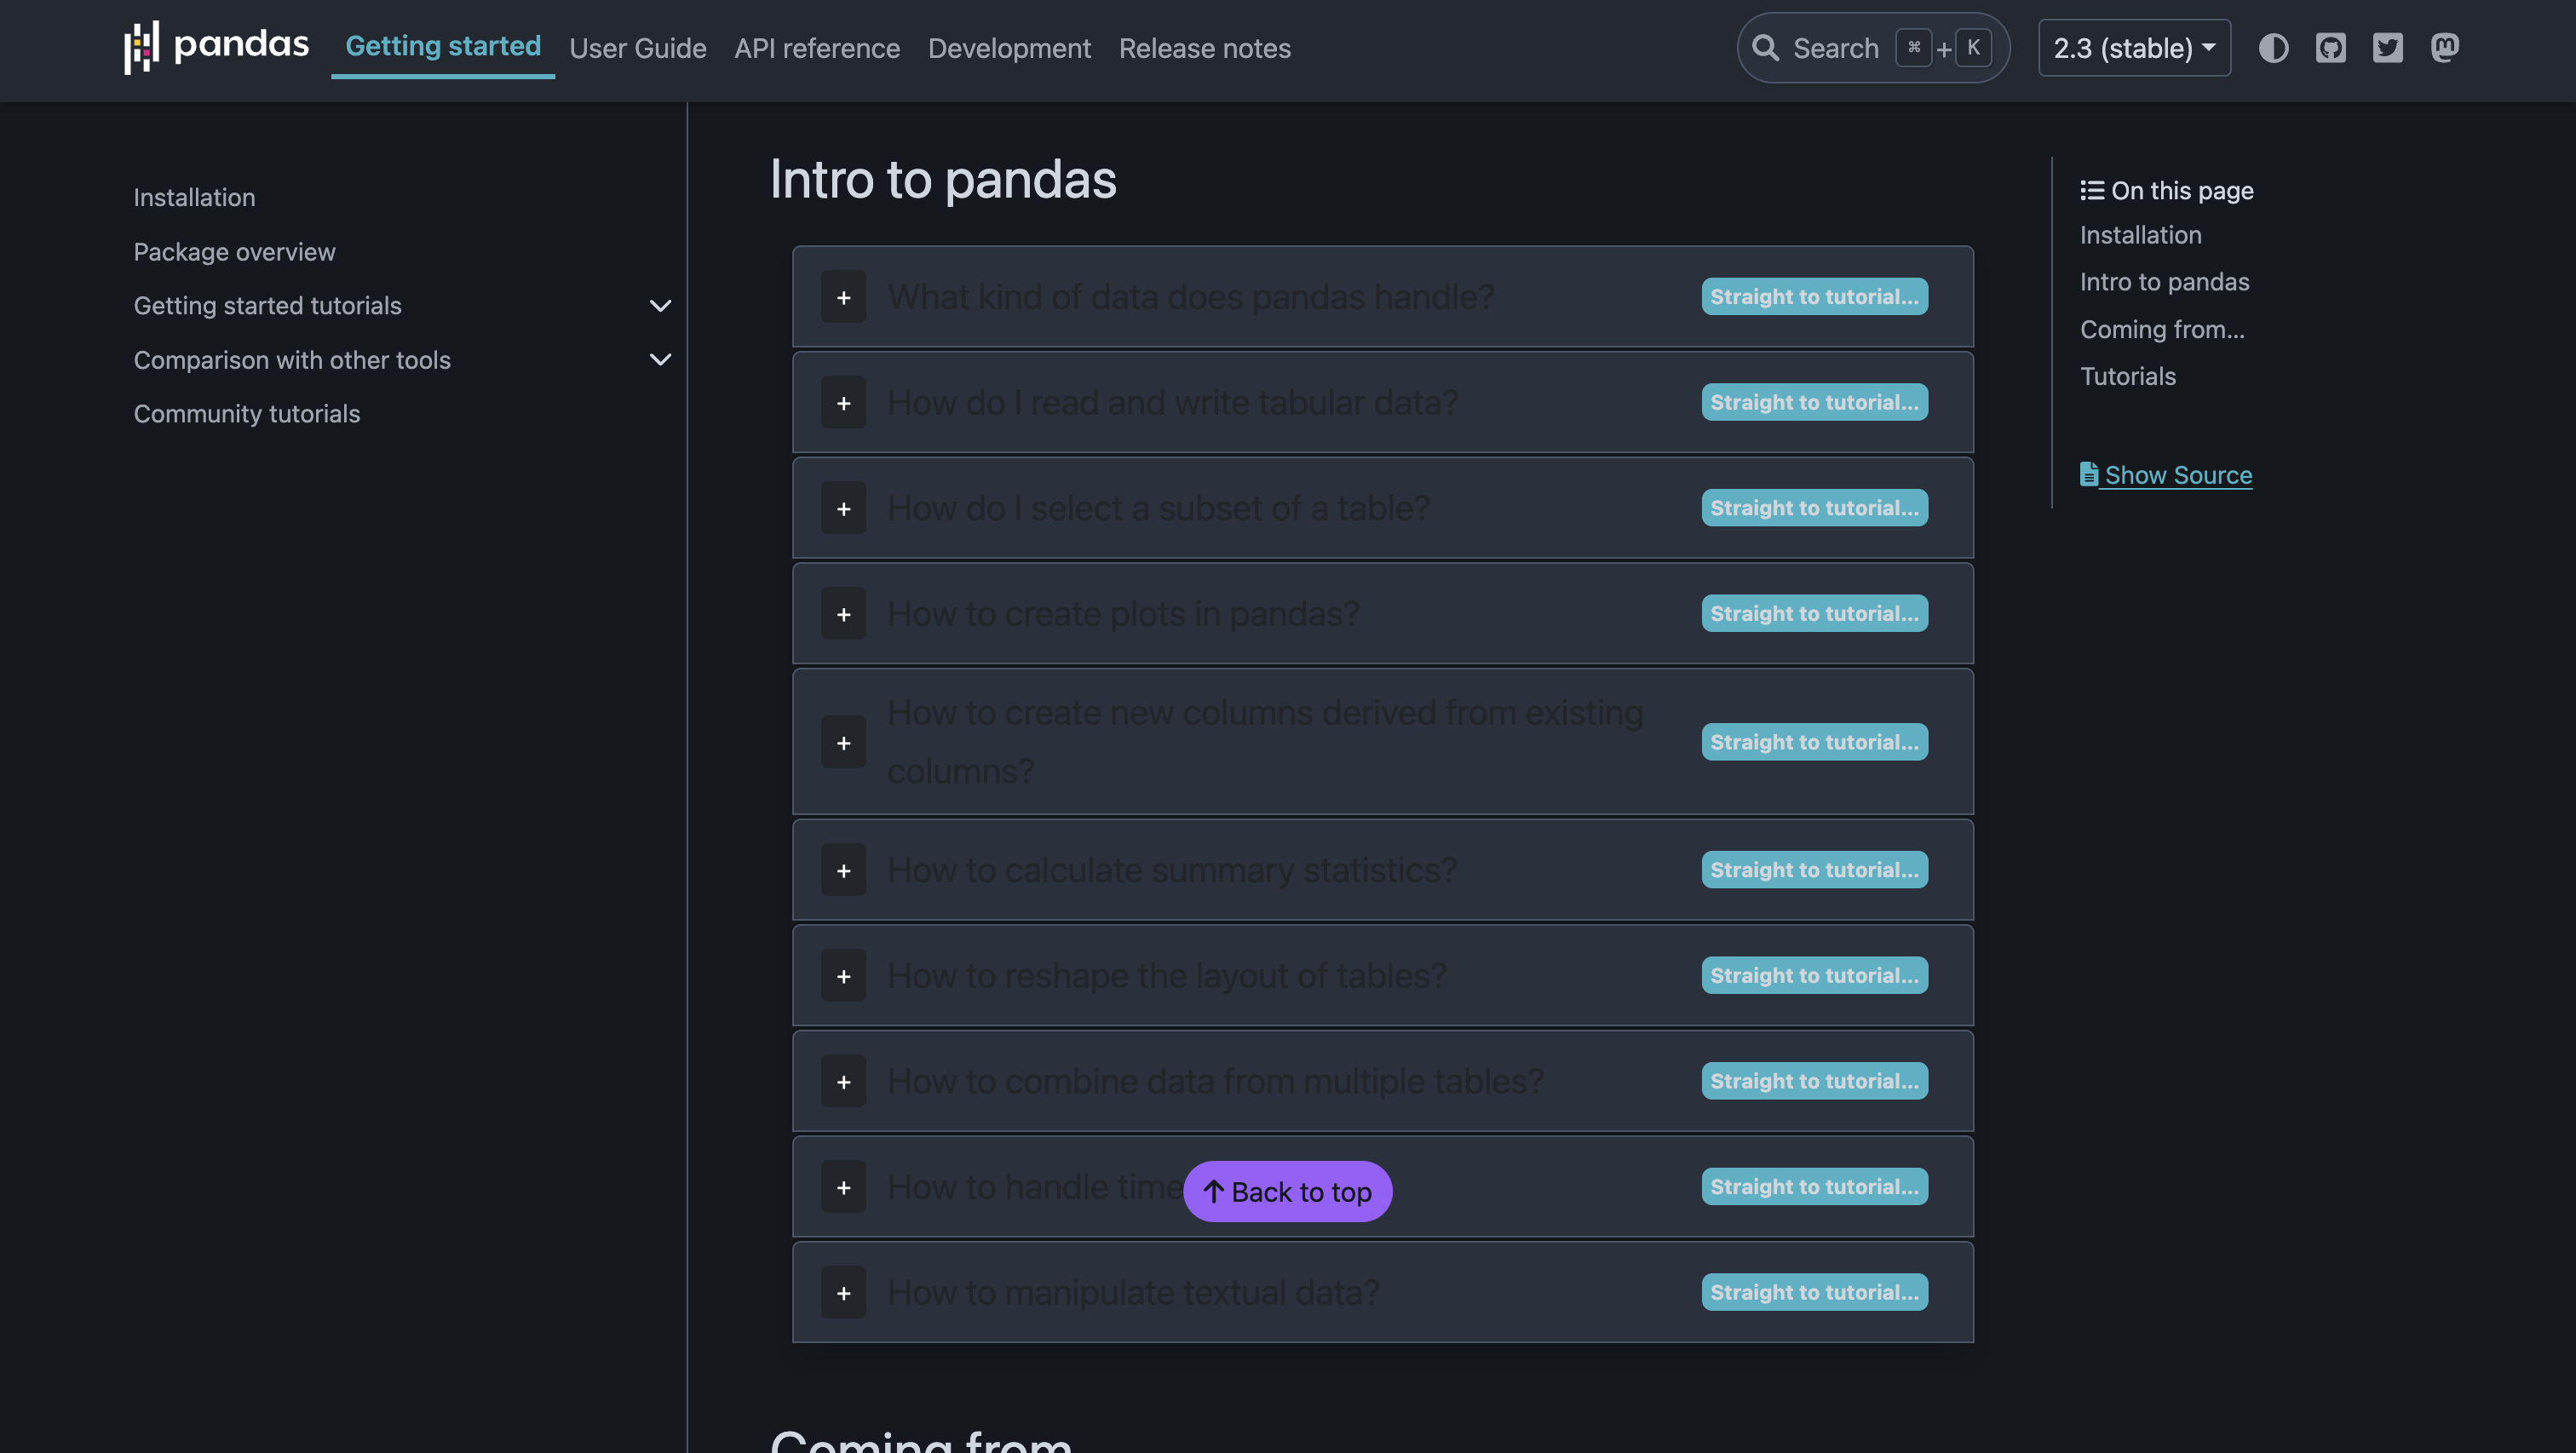Expand 'How to calculate summary statistics?' plus icon
This screenshot has width=2576, height=1453.
[x=843, y=870]
